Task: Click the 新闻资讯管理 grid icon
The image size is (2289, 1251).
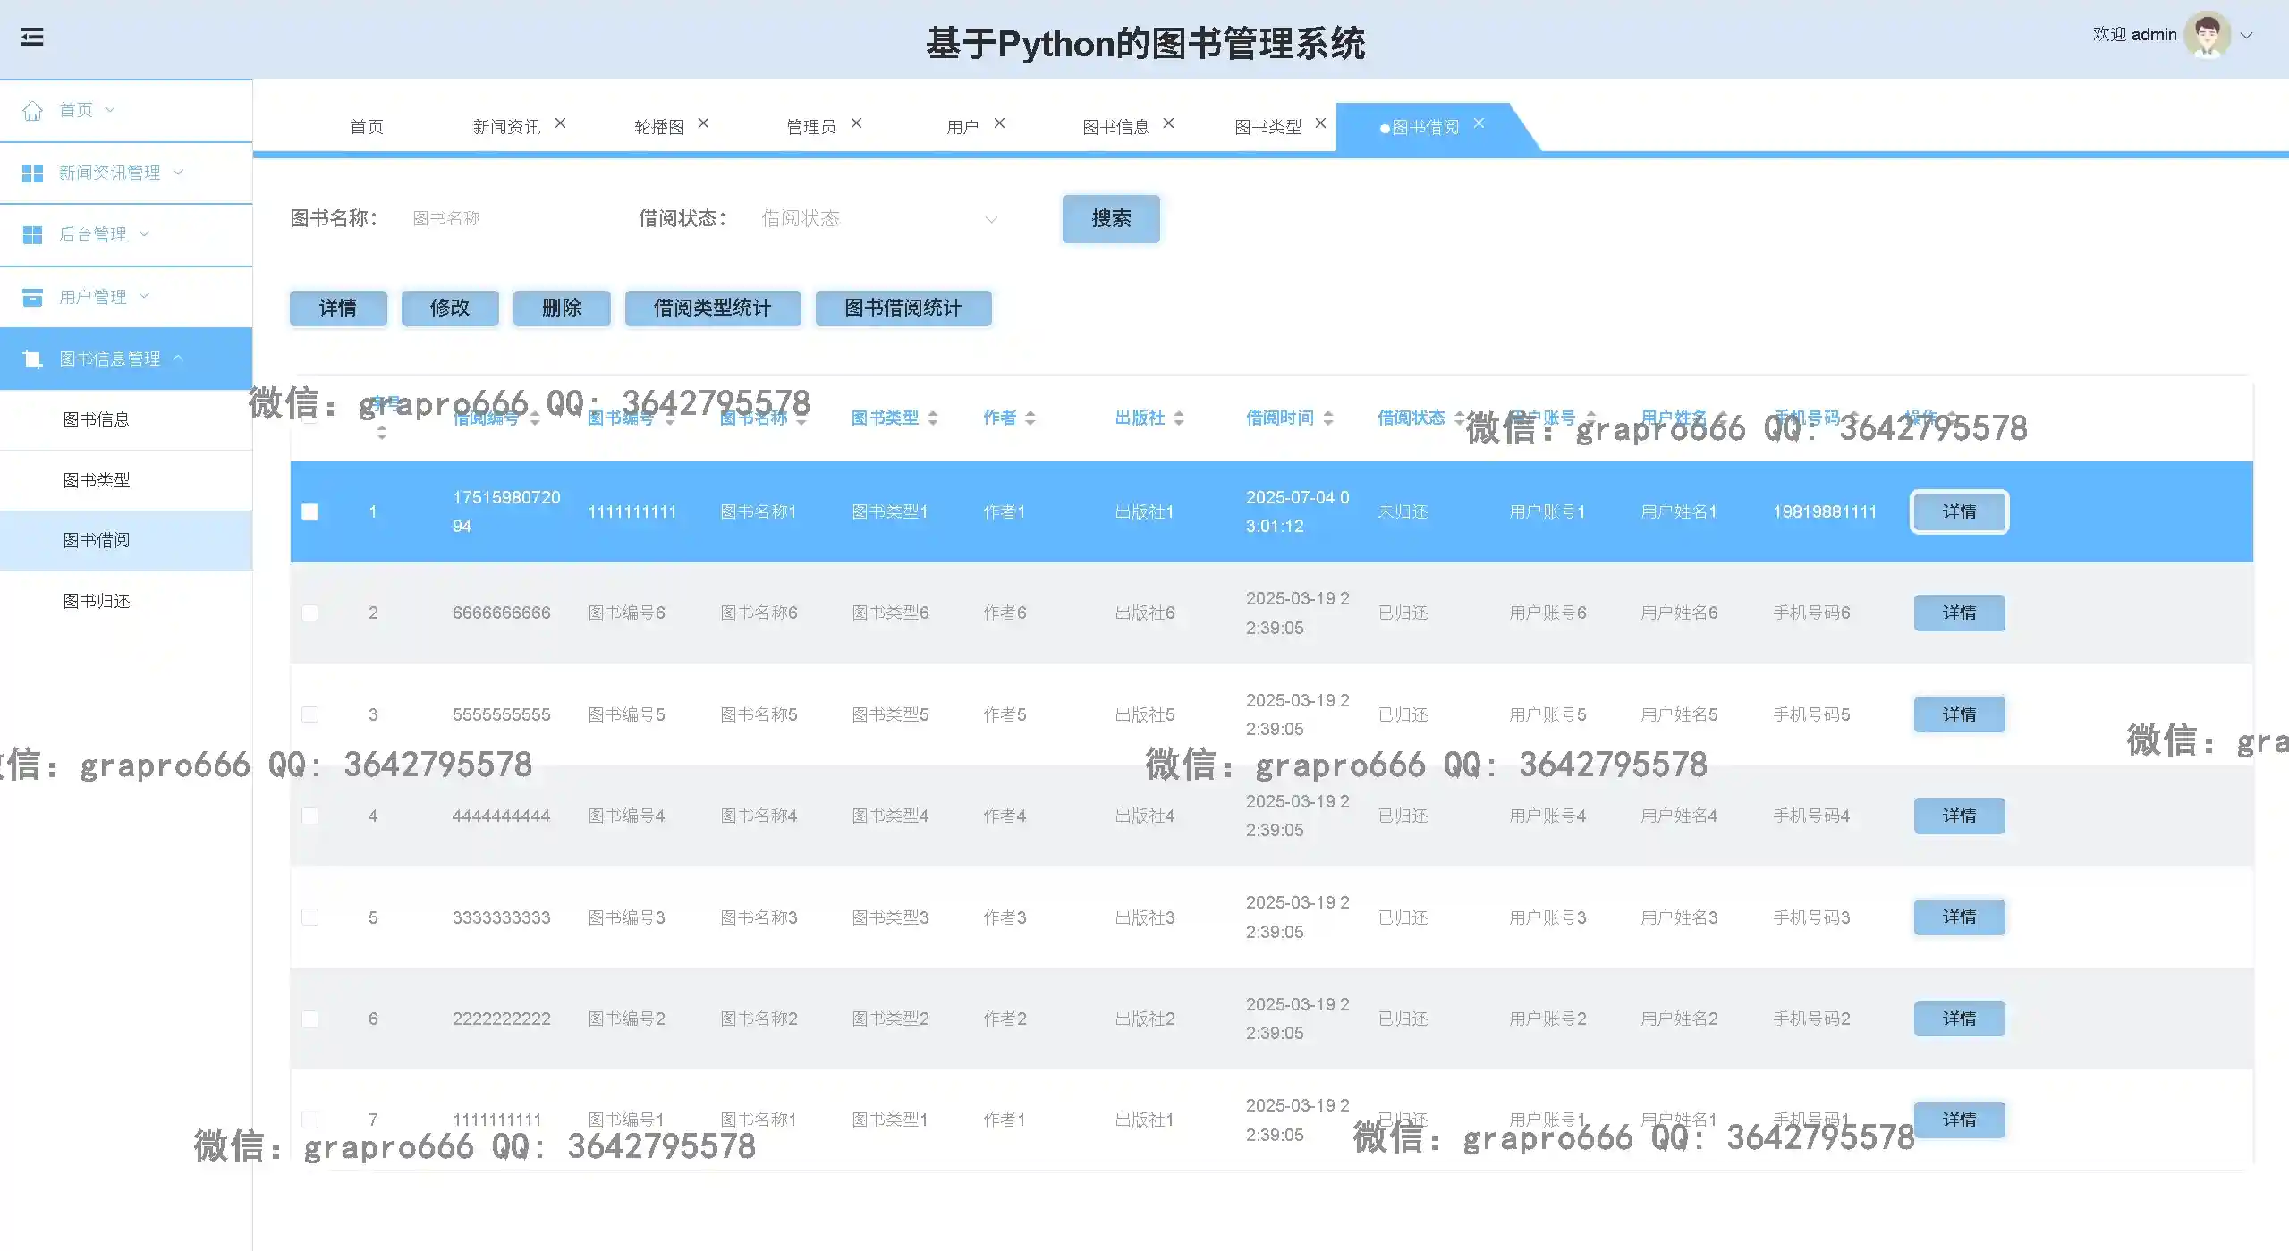Action: 32,173
